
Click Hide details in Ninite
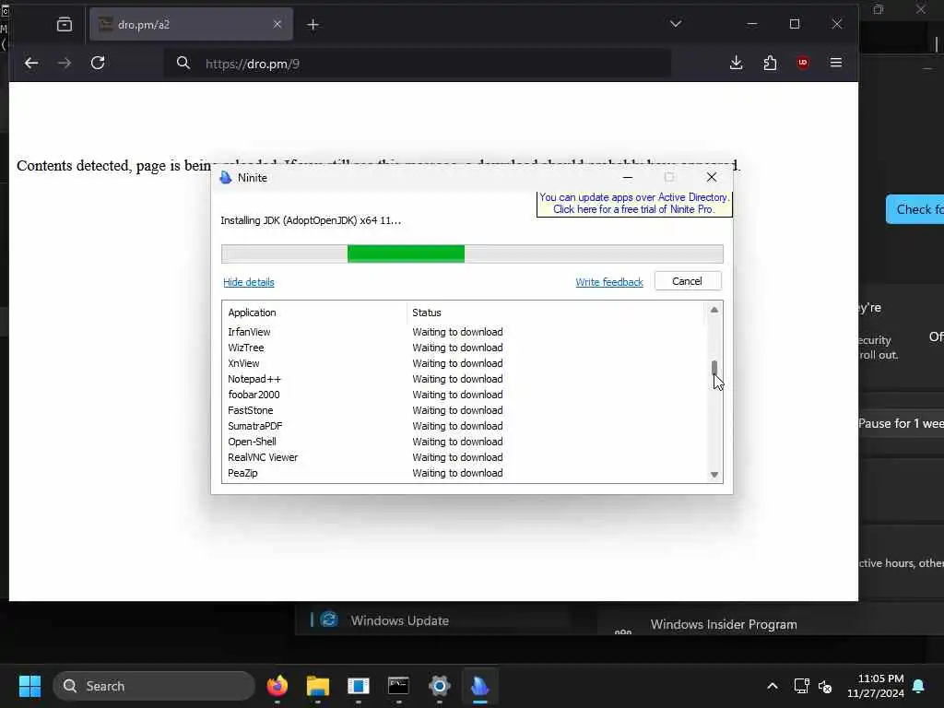[249, 282]
